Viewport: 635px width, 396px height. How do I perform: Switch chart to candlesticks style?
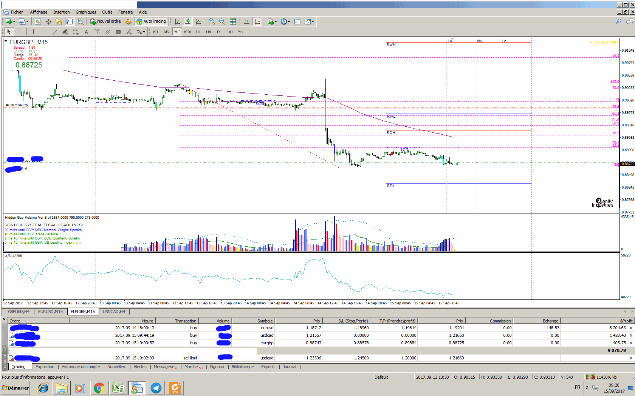(x=188, y=21)
